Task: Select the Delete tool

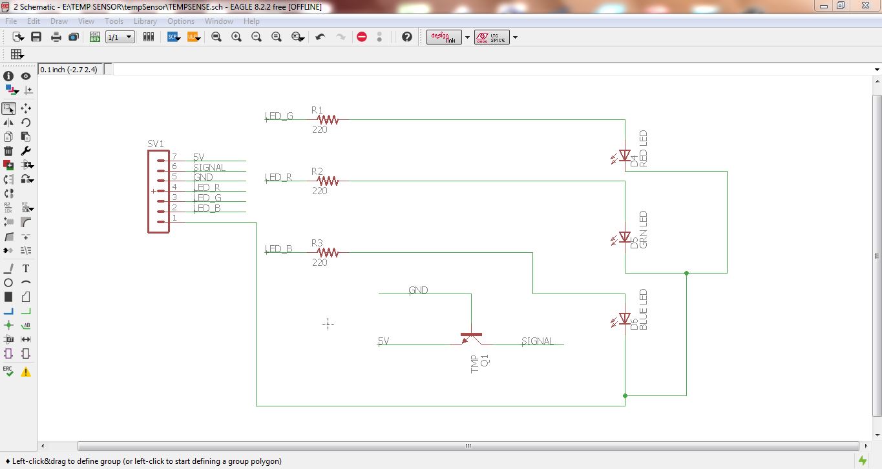Action: pos(8,150)
